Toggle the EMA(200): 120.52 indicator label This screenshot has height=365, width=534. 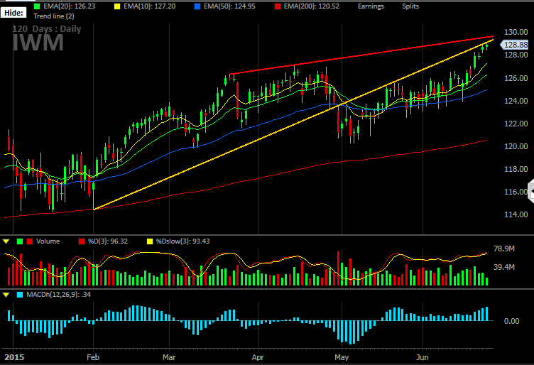312,6
